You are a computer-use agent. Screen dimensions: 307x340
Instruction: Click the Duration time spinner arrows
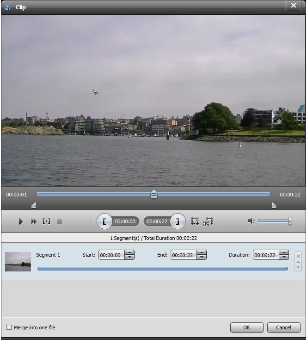[x=284, y=255]
